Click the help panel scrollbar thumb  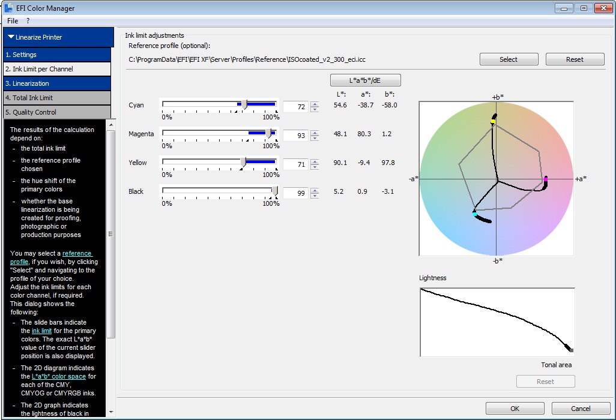click(111, 234)
